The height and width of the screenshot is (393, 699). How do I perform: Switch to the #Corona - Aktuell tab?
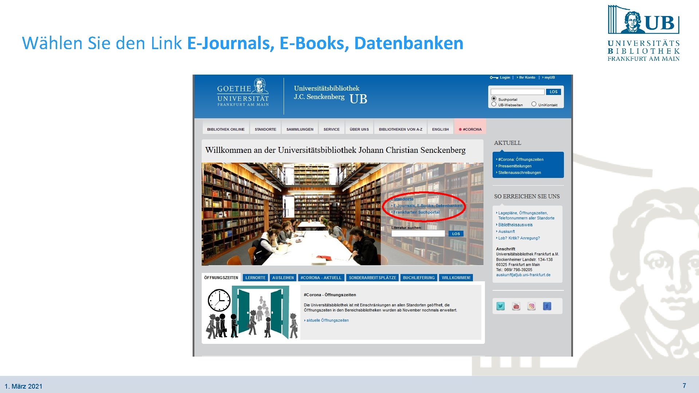(x=321, y=278)
